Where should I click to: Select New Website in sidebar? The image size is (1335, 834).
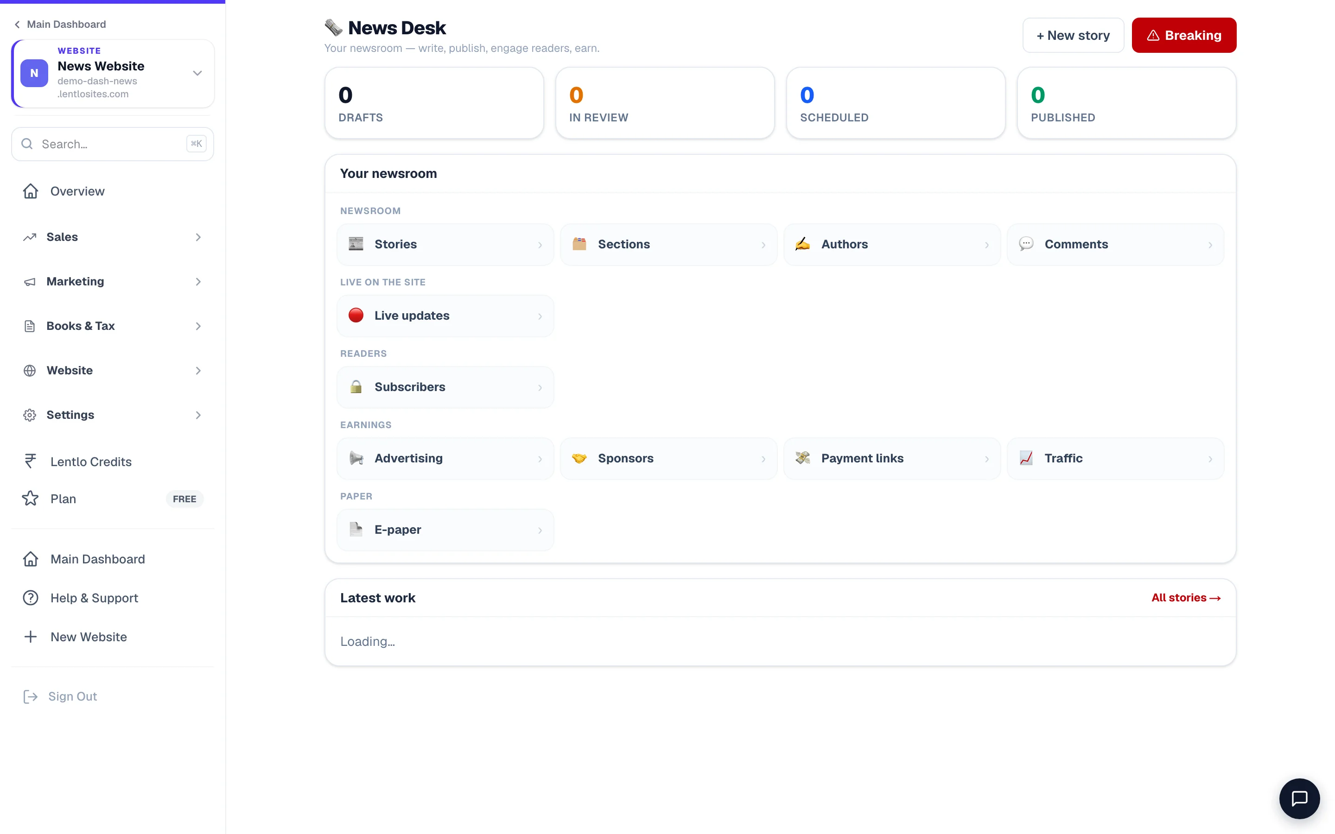coord(113,637)
